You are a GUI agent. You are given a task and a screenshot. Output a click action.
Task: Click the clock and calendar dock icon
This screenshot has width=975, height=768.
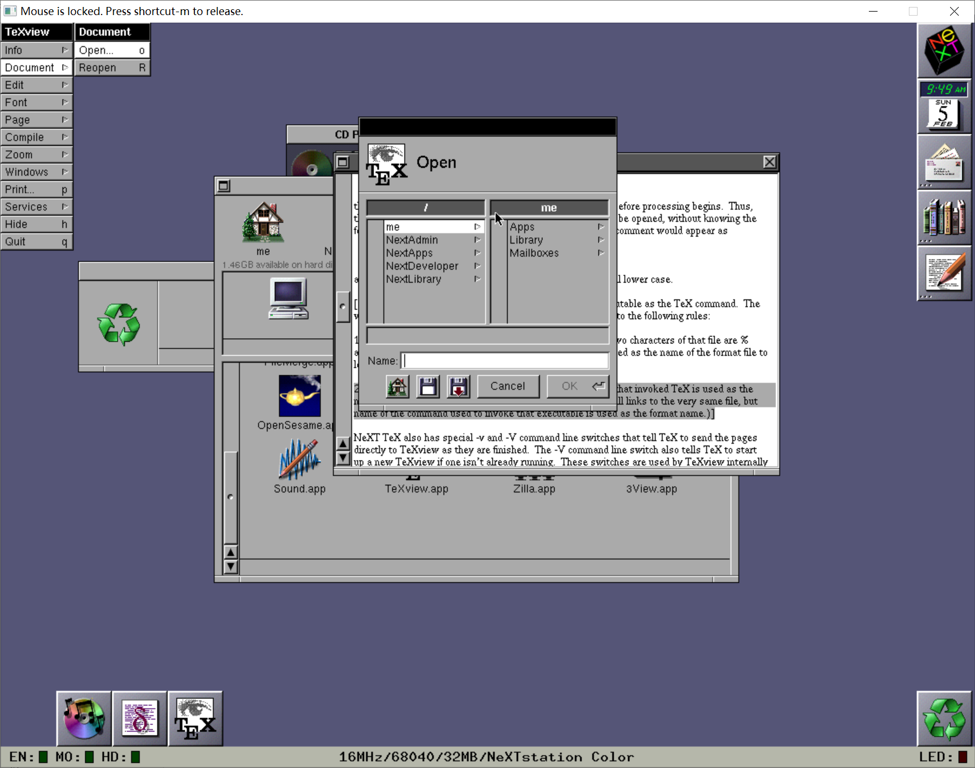click(944, 106)
